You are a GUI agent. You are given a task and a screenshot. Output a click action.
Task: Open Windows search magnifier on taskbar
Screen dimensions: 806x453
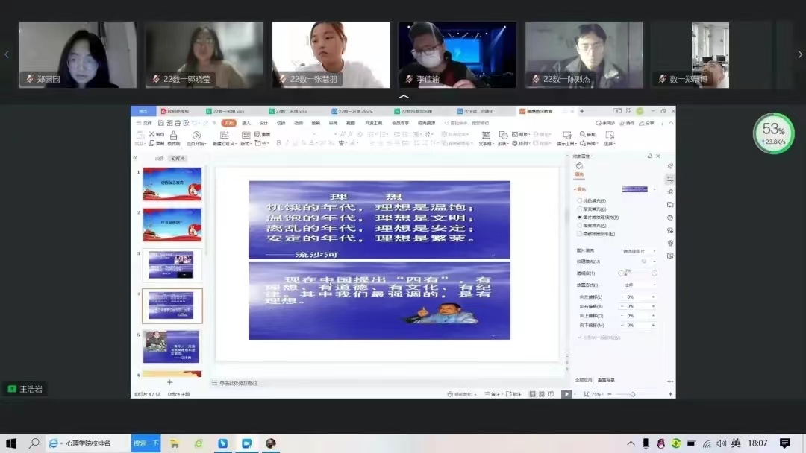34,443
